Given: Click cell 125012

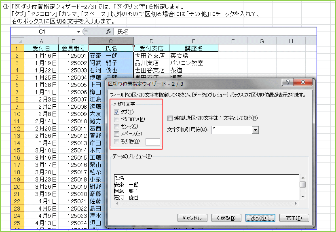Looking at the screenshot, I should pos(73,135).
